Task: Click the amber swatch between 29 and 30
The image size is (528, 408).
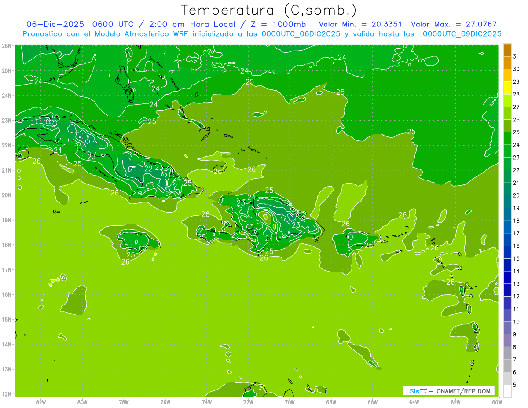Action: point(507,75)
